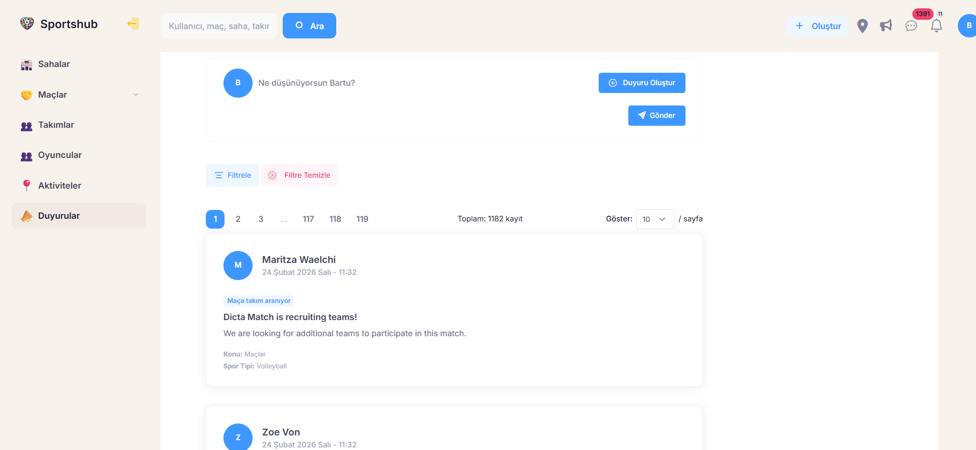
Task: Open the location pin icon in header
Action: 862,26
